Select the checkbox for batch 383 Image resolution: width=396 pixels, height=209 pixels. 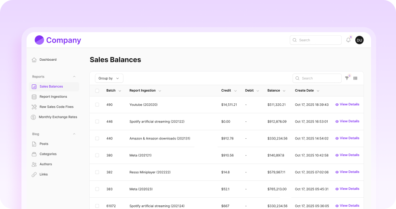pos(97,189)
